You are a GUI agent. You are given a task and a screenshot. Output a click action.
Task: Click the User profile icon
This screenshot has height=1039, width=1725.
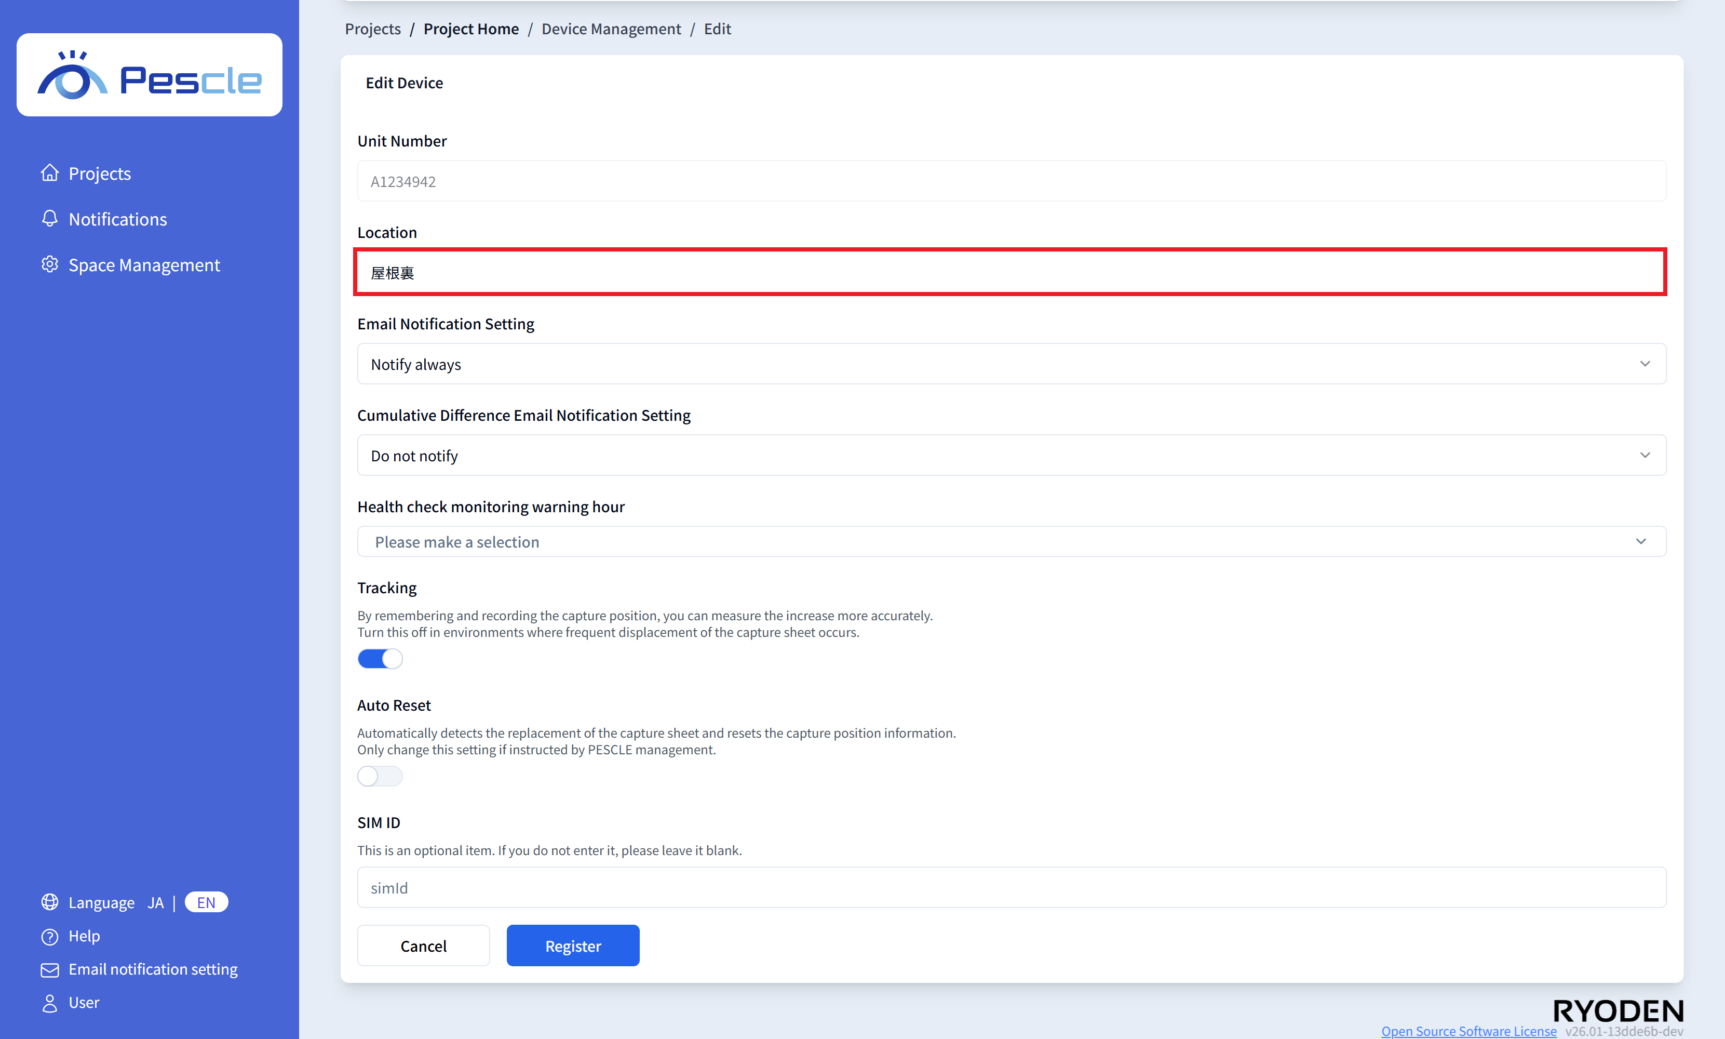[50, 1003]
